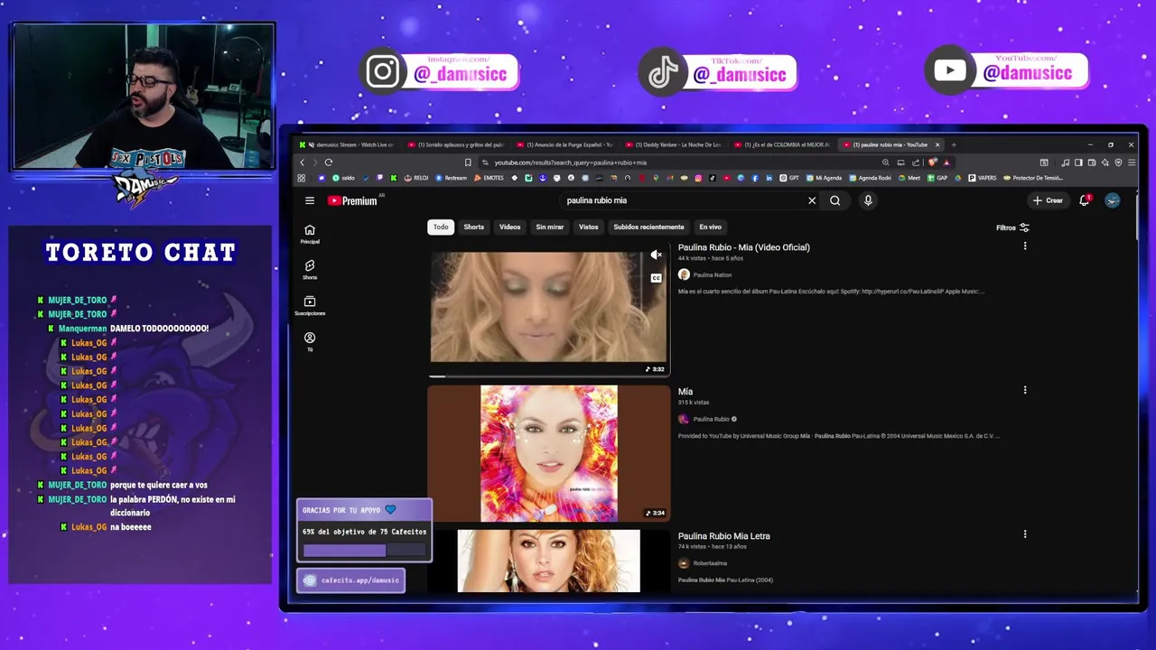Open the YouTube hamburger guide menu
The image size is (1156, 650).
(310, 200)
